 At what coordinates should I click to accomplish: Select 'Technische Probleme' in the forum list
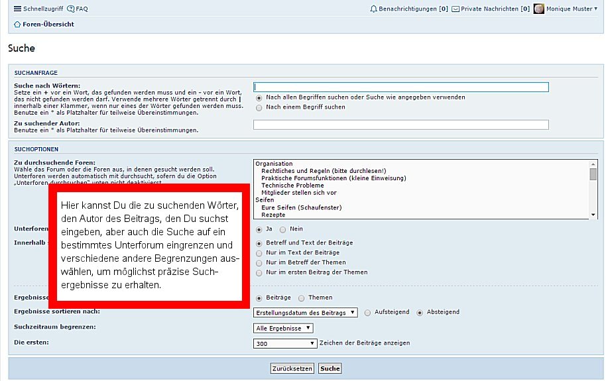292,186
